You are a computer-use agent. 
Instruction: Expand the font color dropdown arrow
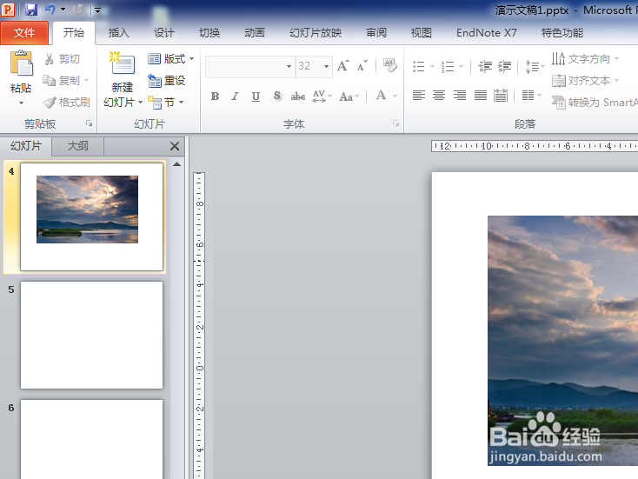point(395,96)
